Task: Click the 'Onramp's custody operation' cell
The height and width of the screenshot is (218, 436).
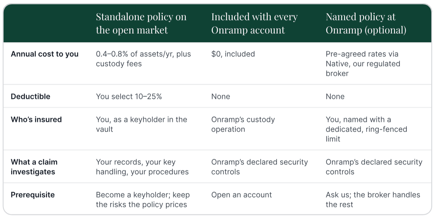Action: point(243,124)
